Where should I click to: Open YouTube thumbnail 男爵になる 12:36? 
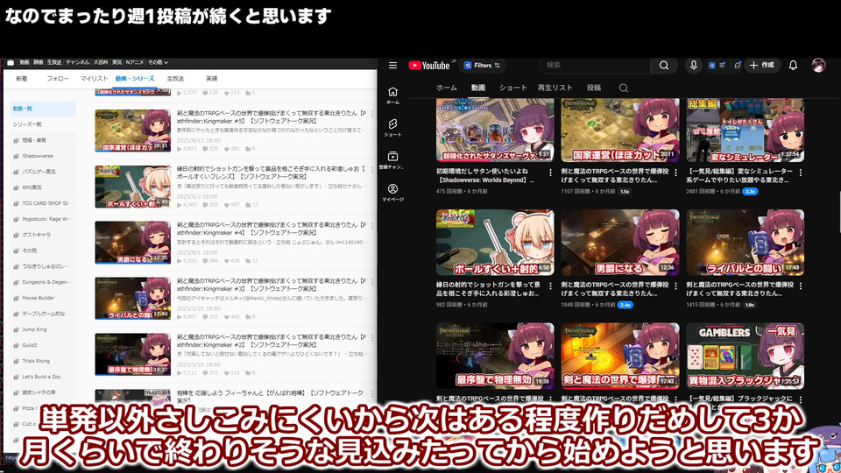[620, 243]
